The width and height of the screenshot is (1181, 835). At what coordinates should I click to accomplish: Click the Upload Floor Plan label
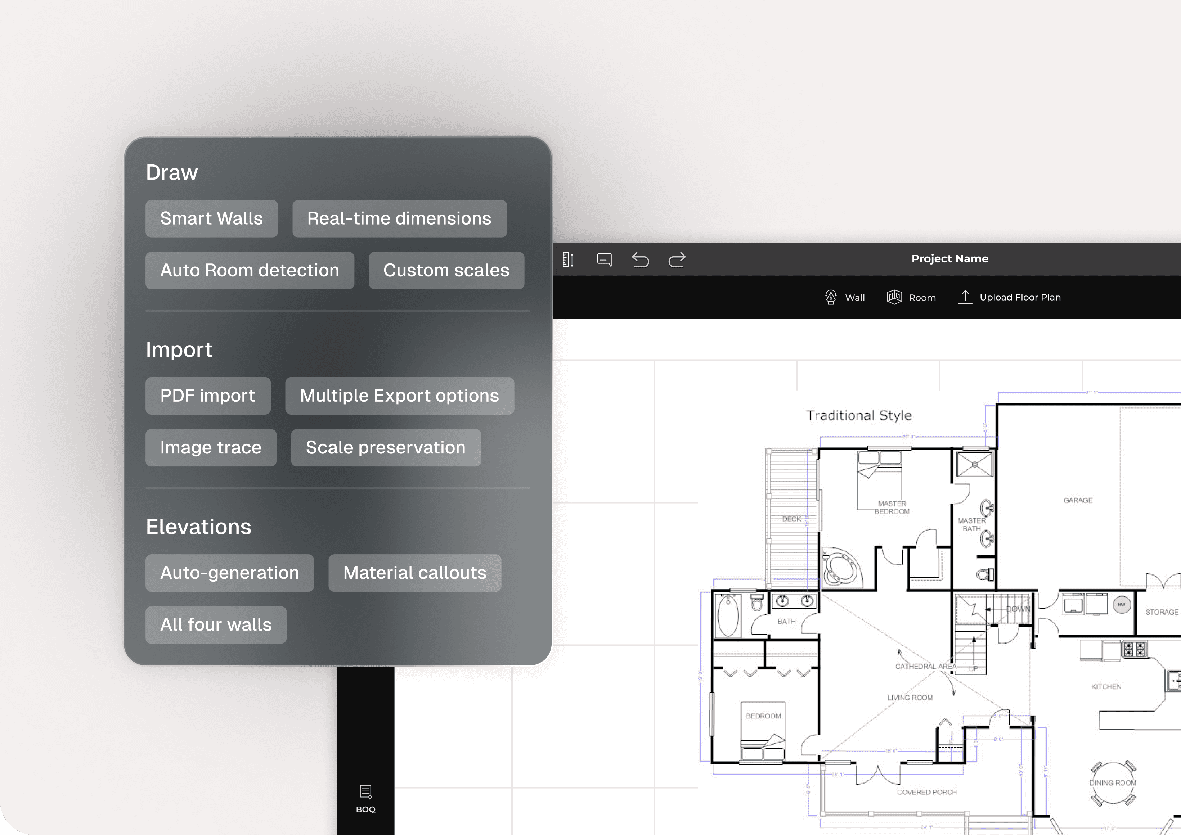(1020, 297)
